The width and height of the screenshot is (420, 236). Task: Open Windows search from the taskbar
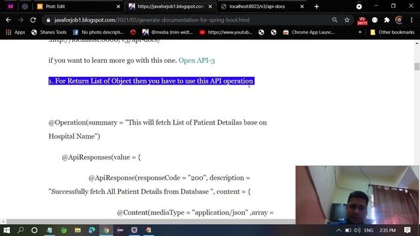pyautogui.click(x=20, y=230)
